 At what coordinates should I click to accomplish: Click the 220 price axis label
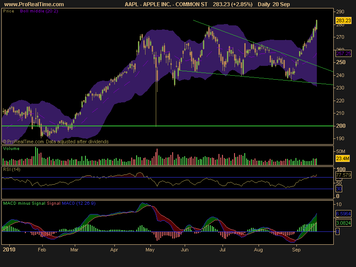(x=340, y=101)
